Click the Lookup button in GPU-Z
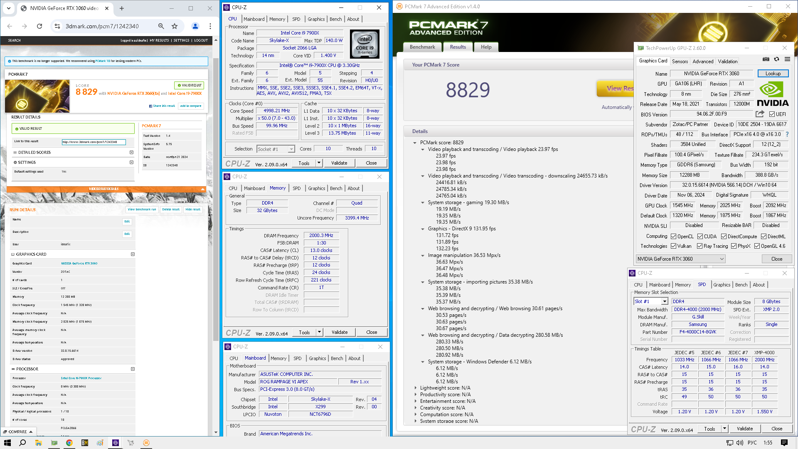798x449 pixels. [x=773, y=74]
